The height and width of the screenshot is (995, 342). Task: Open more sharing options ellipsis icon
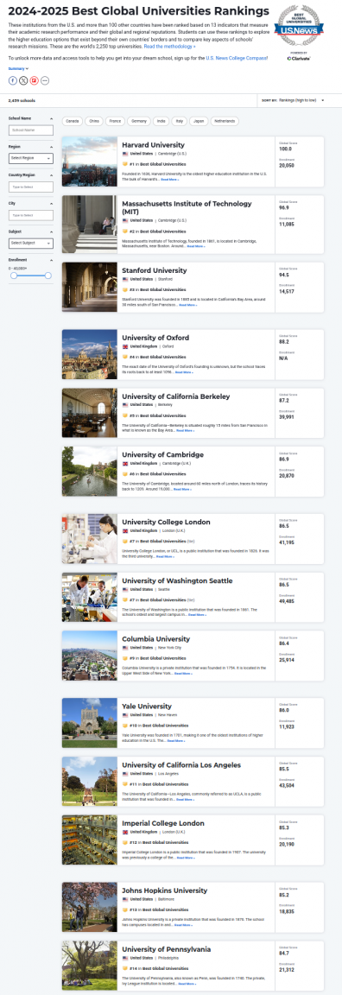click(44, 80)
